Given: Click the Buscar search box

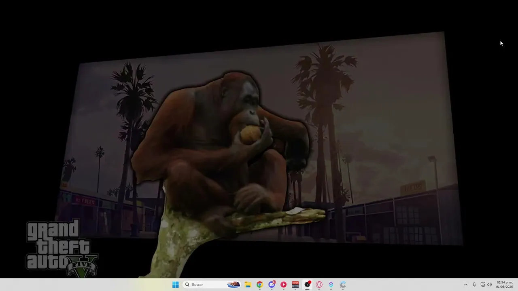Looking at the screenshot, I should (212, 285).
